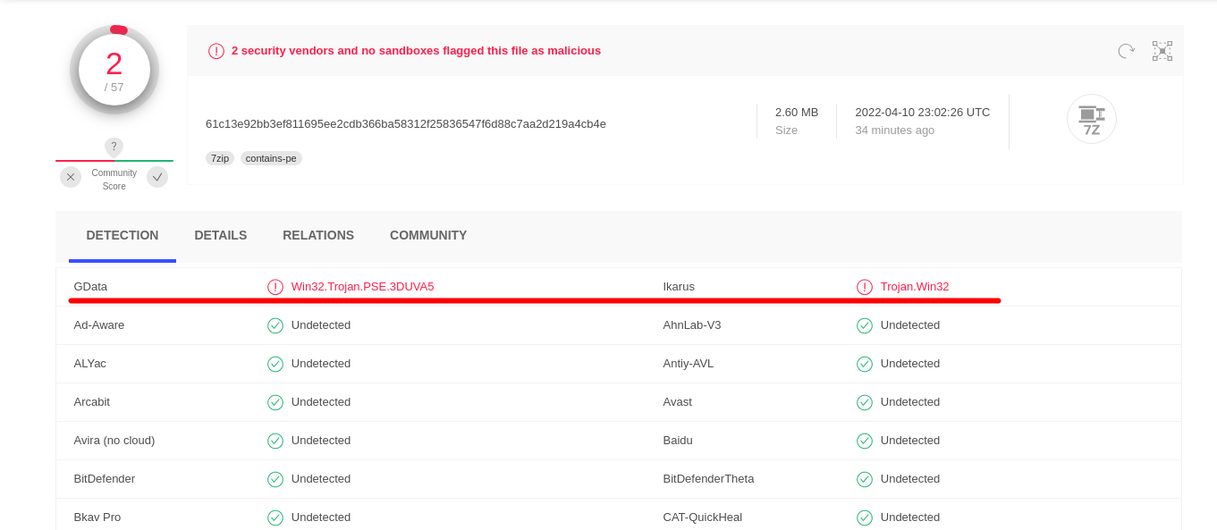This screenshot has width=1217, height=530.
Task: Open the Win32.Trojan.PSE.3DUVA5 detection link
Action: point(362,286)
